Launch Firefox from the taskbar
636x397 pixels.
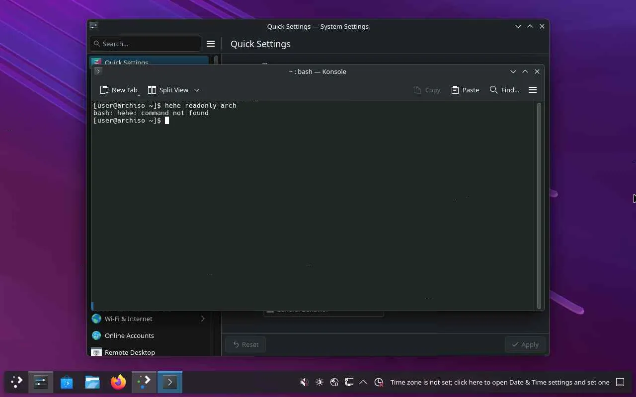click(118, 382)
